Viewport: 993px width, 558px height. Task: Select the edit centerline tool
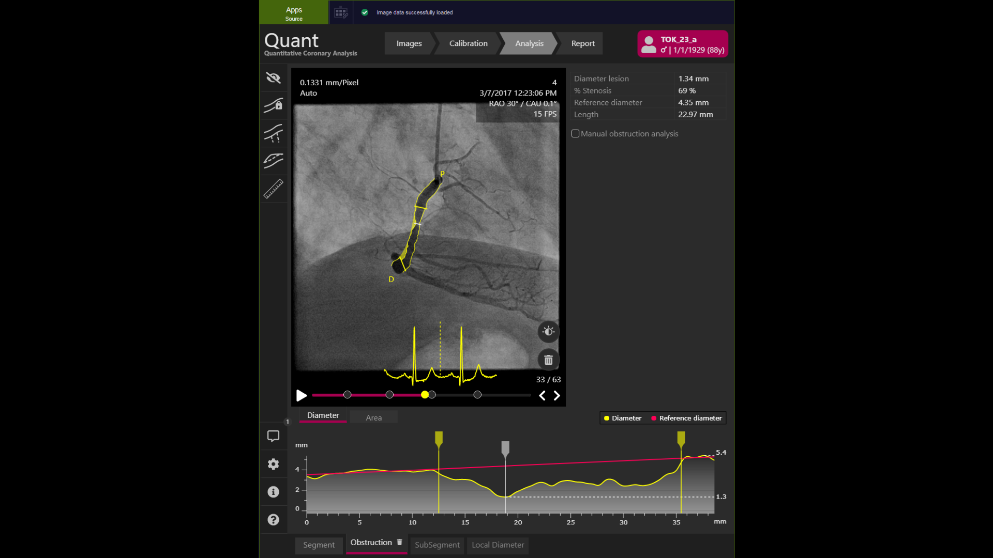273,161
